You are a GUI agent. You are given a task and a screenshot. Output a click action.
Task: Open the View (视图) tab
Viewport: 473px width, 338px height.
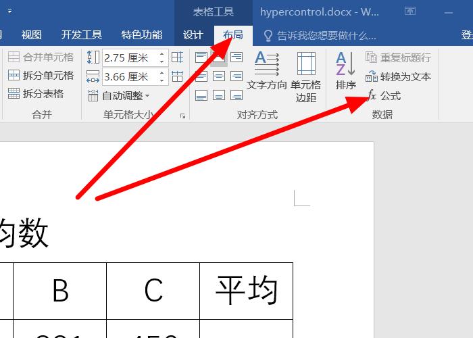tap(32, 35)
